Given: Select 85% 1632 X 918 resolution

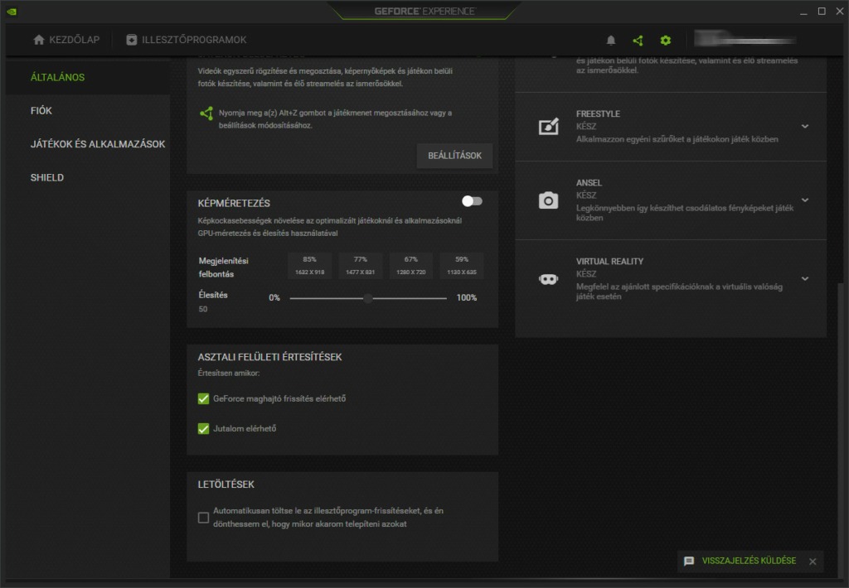Looking at the screenshot, I should coord(310,266).
